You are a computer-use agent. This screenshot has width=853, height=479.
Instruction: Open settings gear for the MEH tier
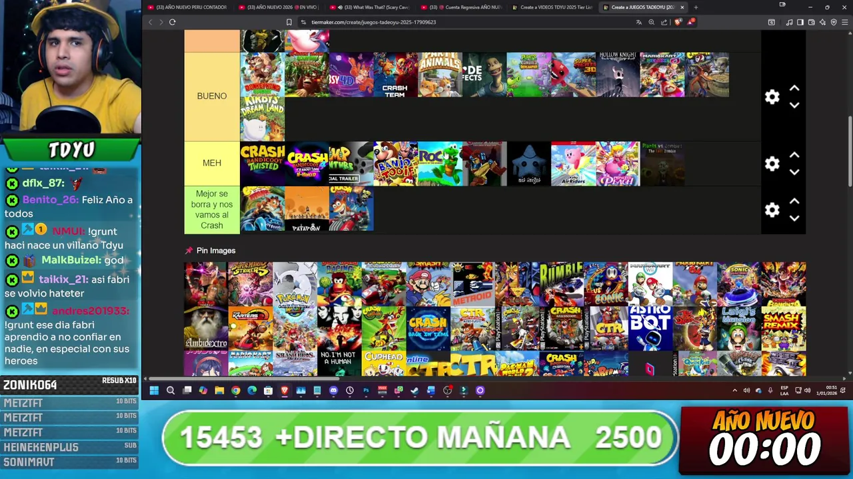pos(772,164)
